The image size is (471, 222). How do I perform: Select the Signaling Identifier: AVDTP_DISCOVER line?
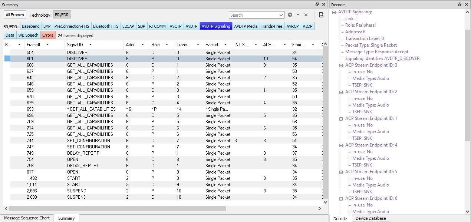(x=382, y=58)
